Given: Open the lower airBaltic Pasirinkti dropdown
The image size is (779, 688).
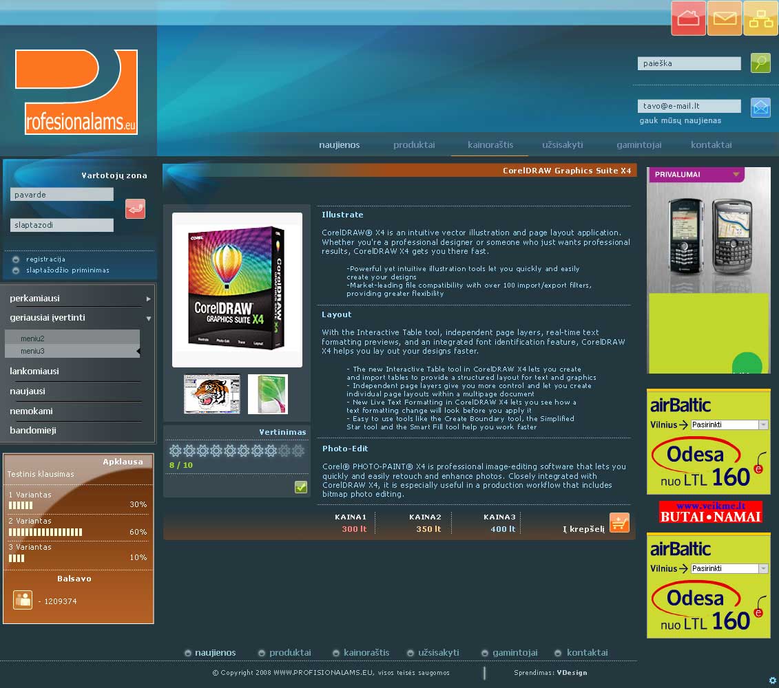Looking at the screenshot, I should (x=763, y=568).
